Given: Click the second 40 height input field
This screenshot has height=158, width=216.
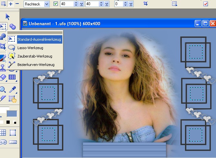Looking at the screenshot, I should (92, 4).
